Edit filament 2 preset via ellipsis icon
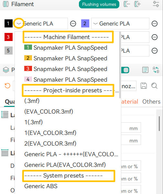This screenshot has height=194, width=163. [x=155, y=24]
